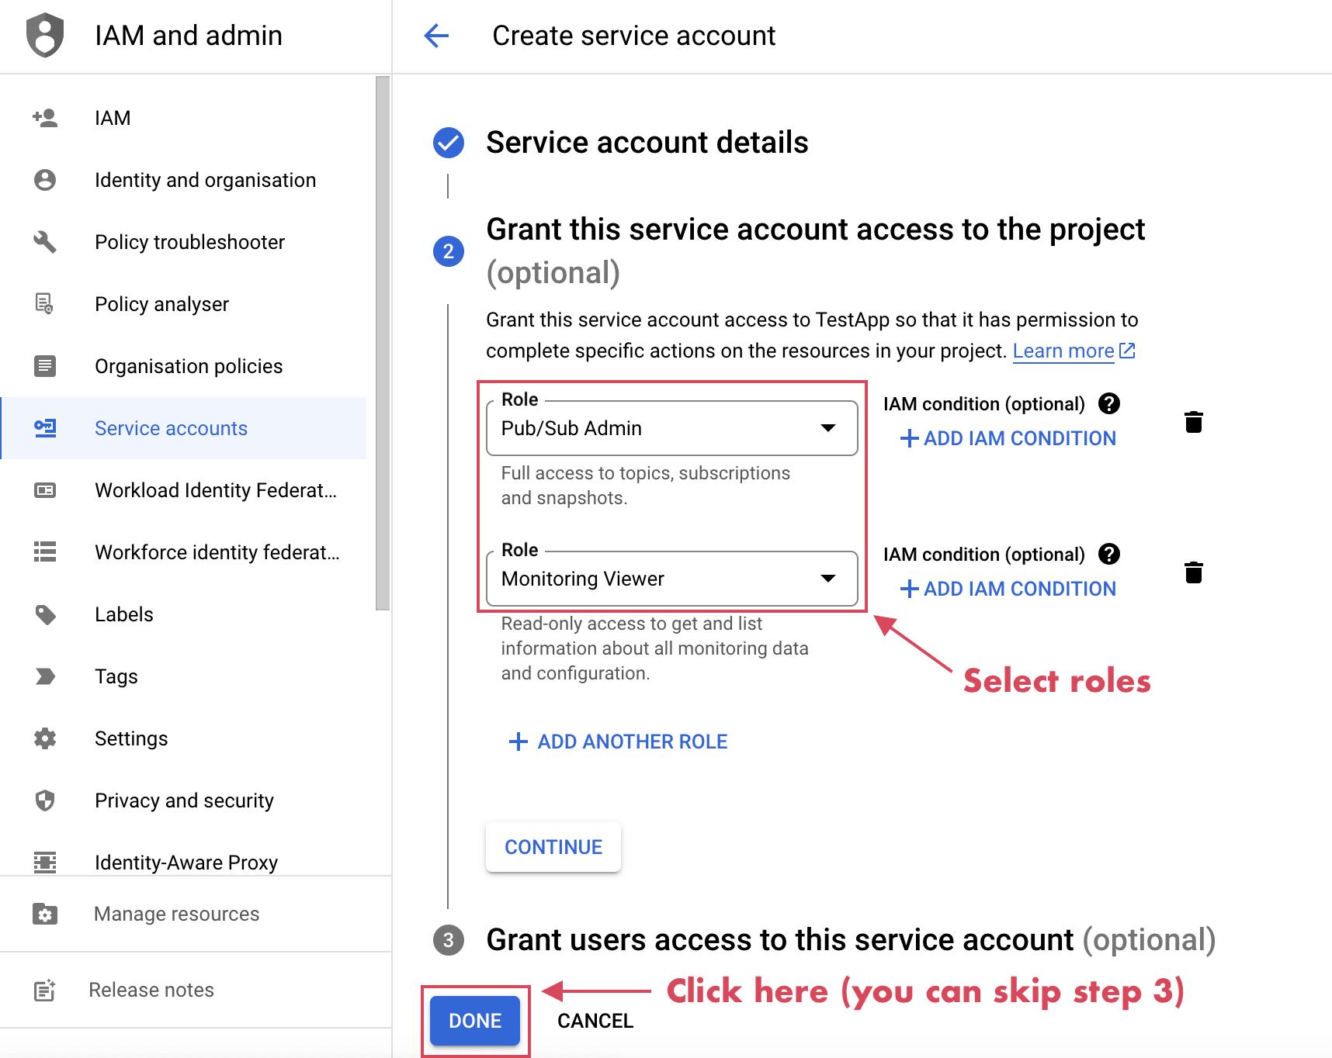Click the sidebar vertical scrollbar
This screenshot has height=1058, width=1332.
point(382,341)
